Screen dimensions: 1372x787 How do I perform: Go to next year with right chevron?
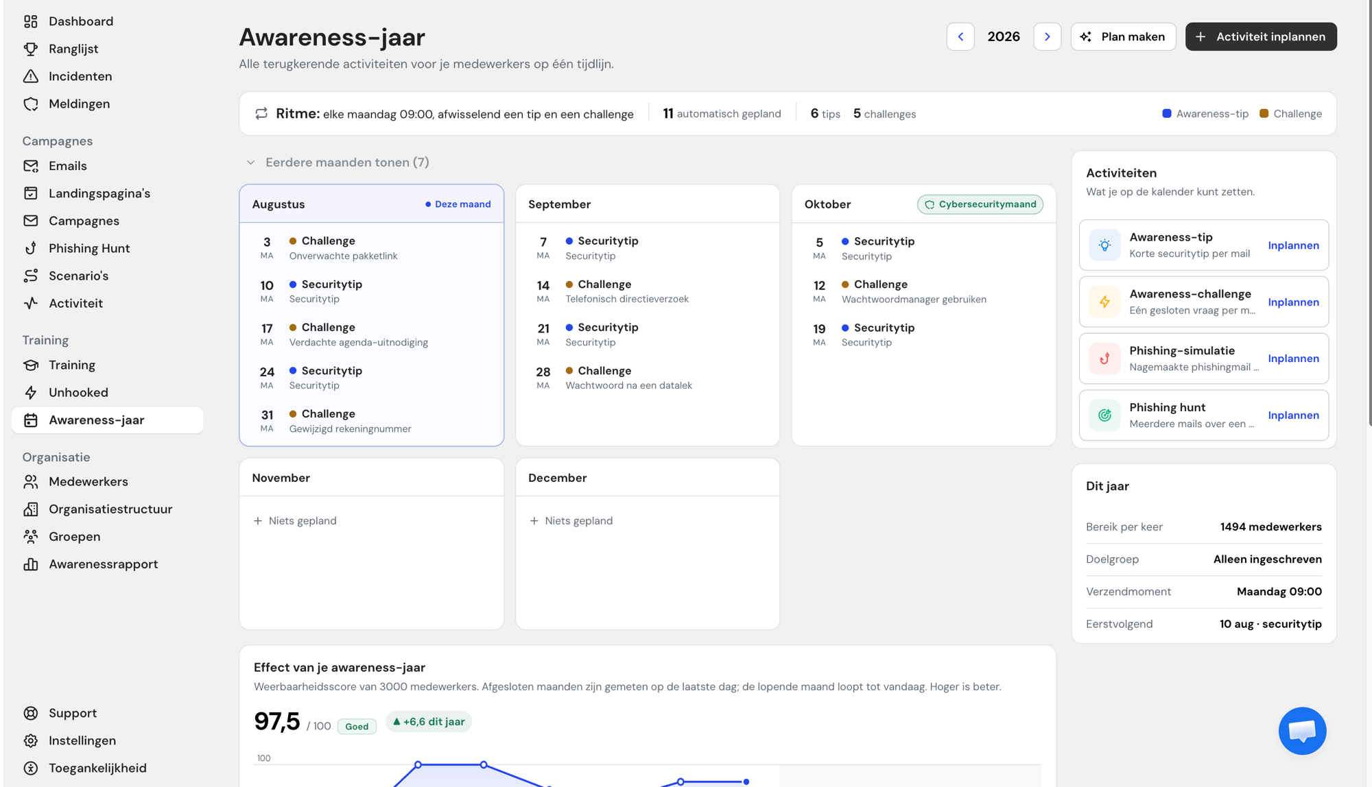tap(1047, 36)
